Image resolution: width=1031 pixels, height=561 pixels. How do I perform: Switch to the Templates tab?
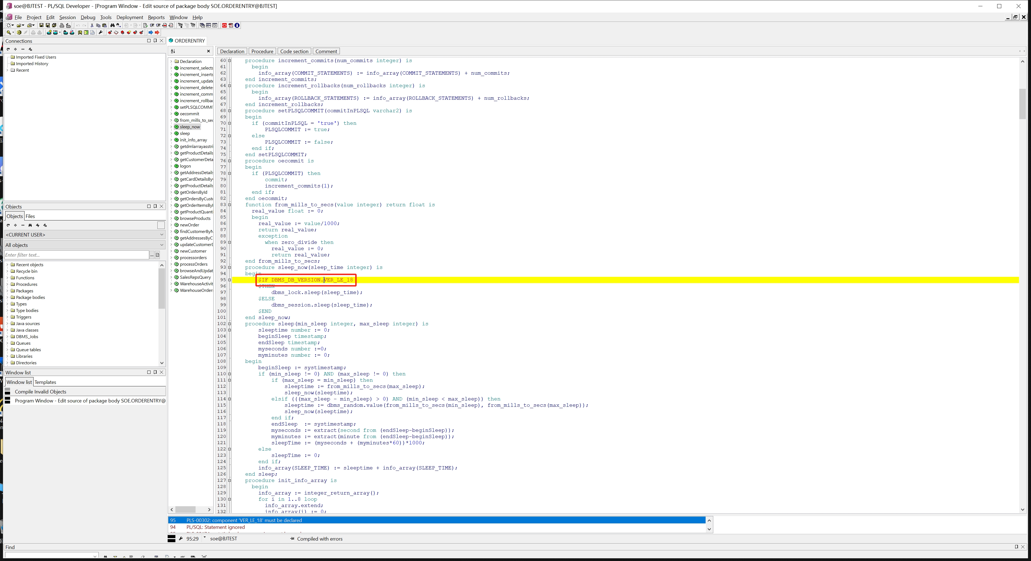click(45, 382)
